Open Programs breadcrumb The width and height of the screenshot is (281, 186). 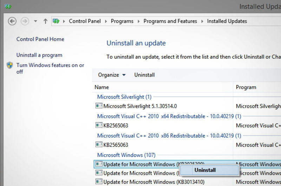122,21
